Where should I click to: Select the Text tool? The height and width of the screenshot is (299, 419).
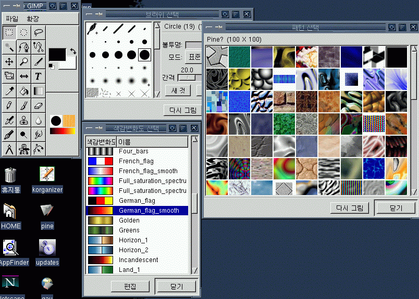click(38, 76)
